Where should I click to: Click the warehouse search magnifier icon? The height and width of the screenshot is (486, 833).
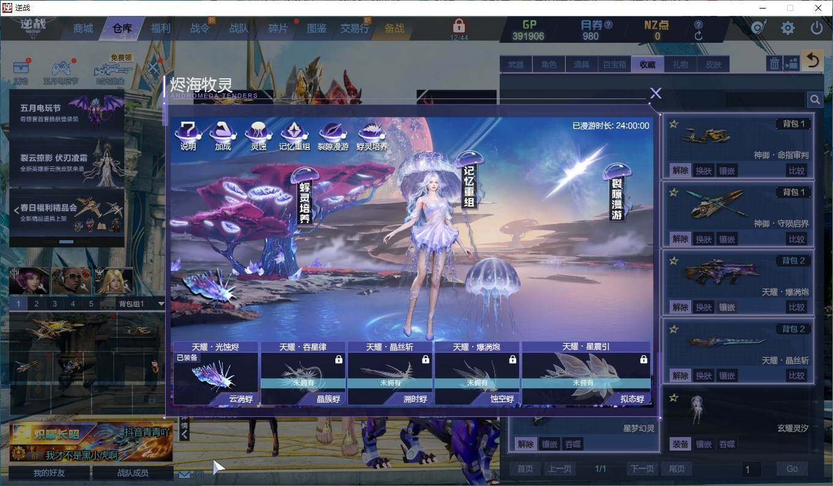[x=815, y=99]
